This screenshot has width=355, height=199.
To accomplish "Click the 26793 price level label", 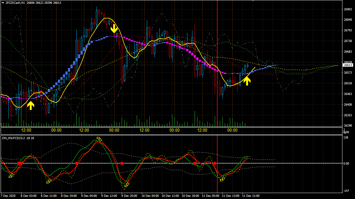I will (x=348, y=30).
